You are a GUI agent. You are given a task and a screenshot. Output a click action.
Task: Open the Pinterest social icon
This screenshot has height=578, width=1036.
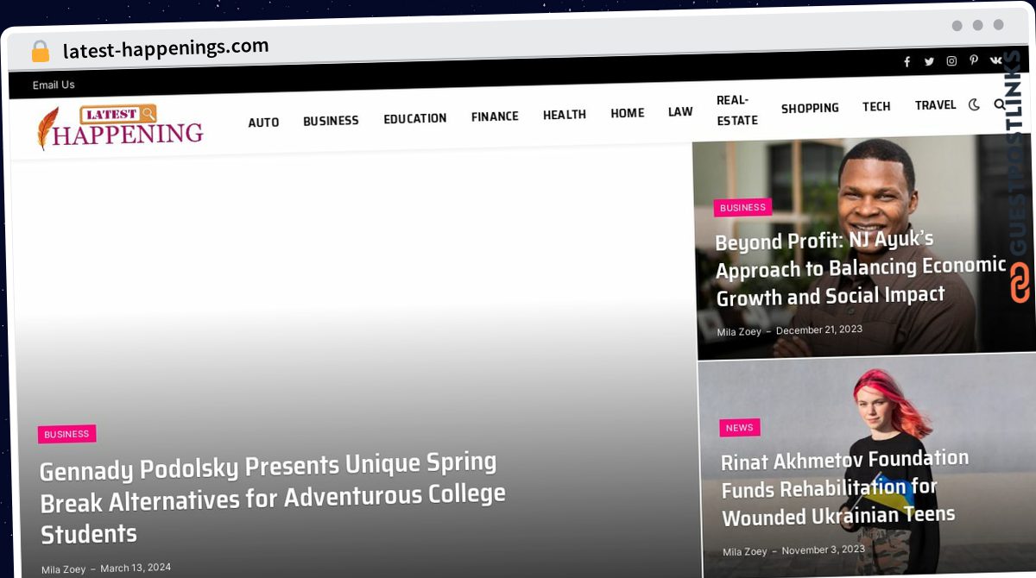click(974, 60)
